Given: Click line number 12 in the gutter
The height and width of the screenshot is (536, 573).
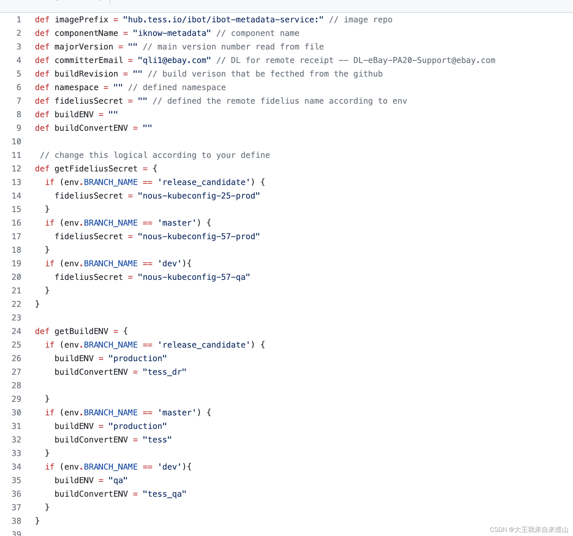Looking at the screenshot, I should 16,169.
